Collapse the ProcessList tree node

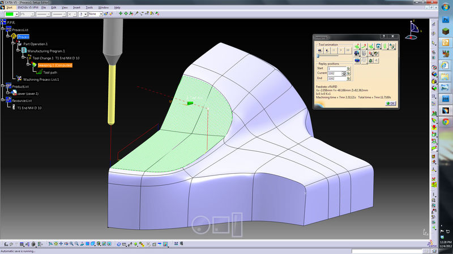[3, 29]
